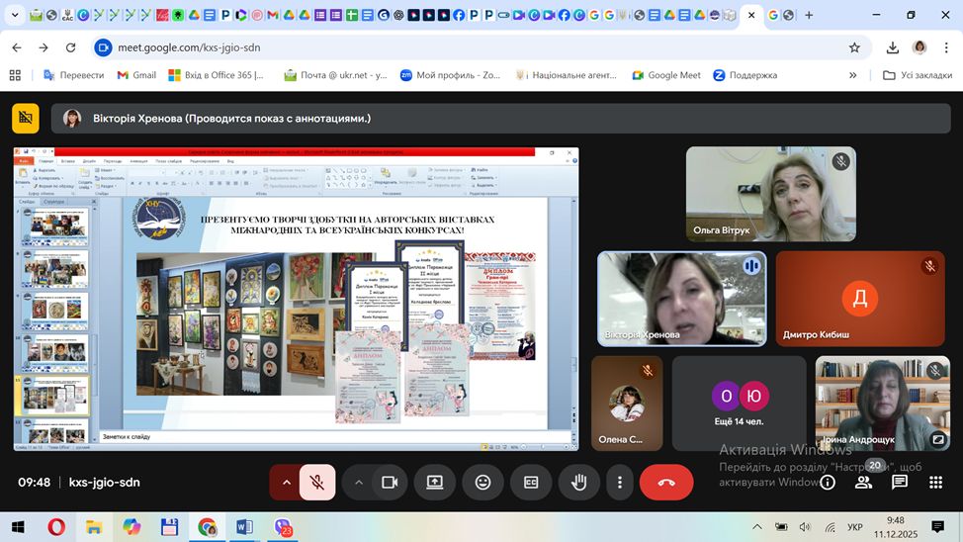
Task: Open the emoji reactions panel
Action: point(482,483)
